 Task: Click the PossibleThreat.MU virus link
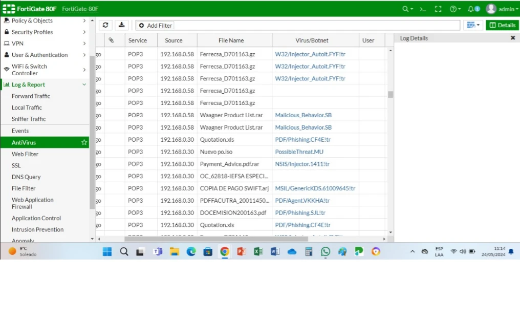click(x=299, y=152)
